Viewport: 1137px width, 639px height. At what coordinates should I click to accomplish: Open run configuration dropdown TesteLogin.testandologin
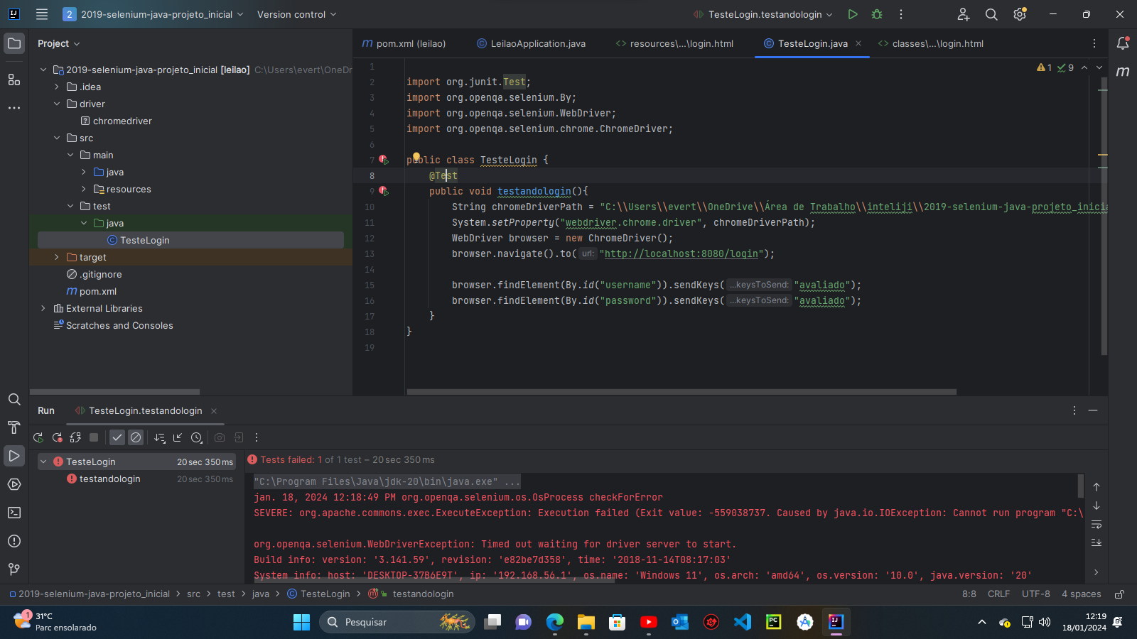[763, 14]
